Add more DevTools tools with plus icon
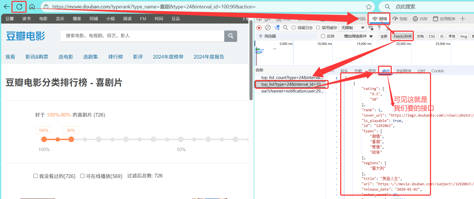This screenshot has width=474, height=199. click(463, 19)
